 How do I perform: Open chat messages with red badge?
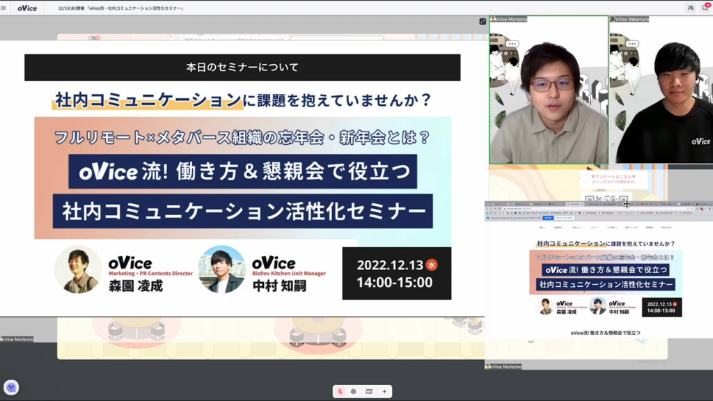(x=705, y=8)
